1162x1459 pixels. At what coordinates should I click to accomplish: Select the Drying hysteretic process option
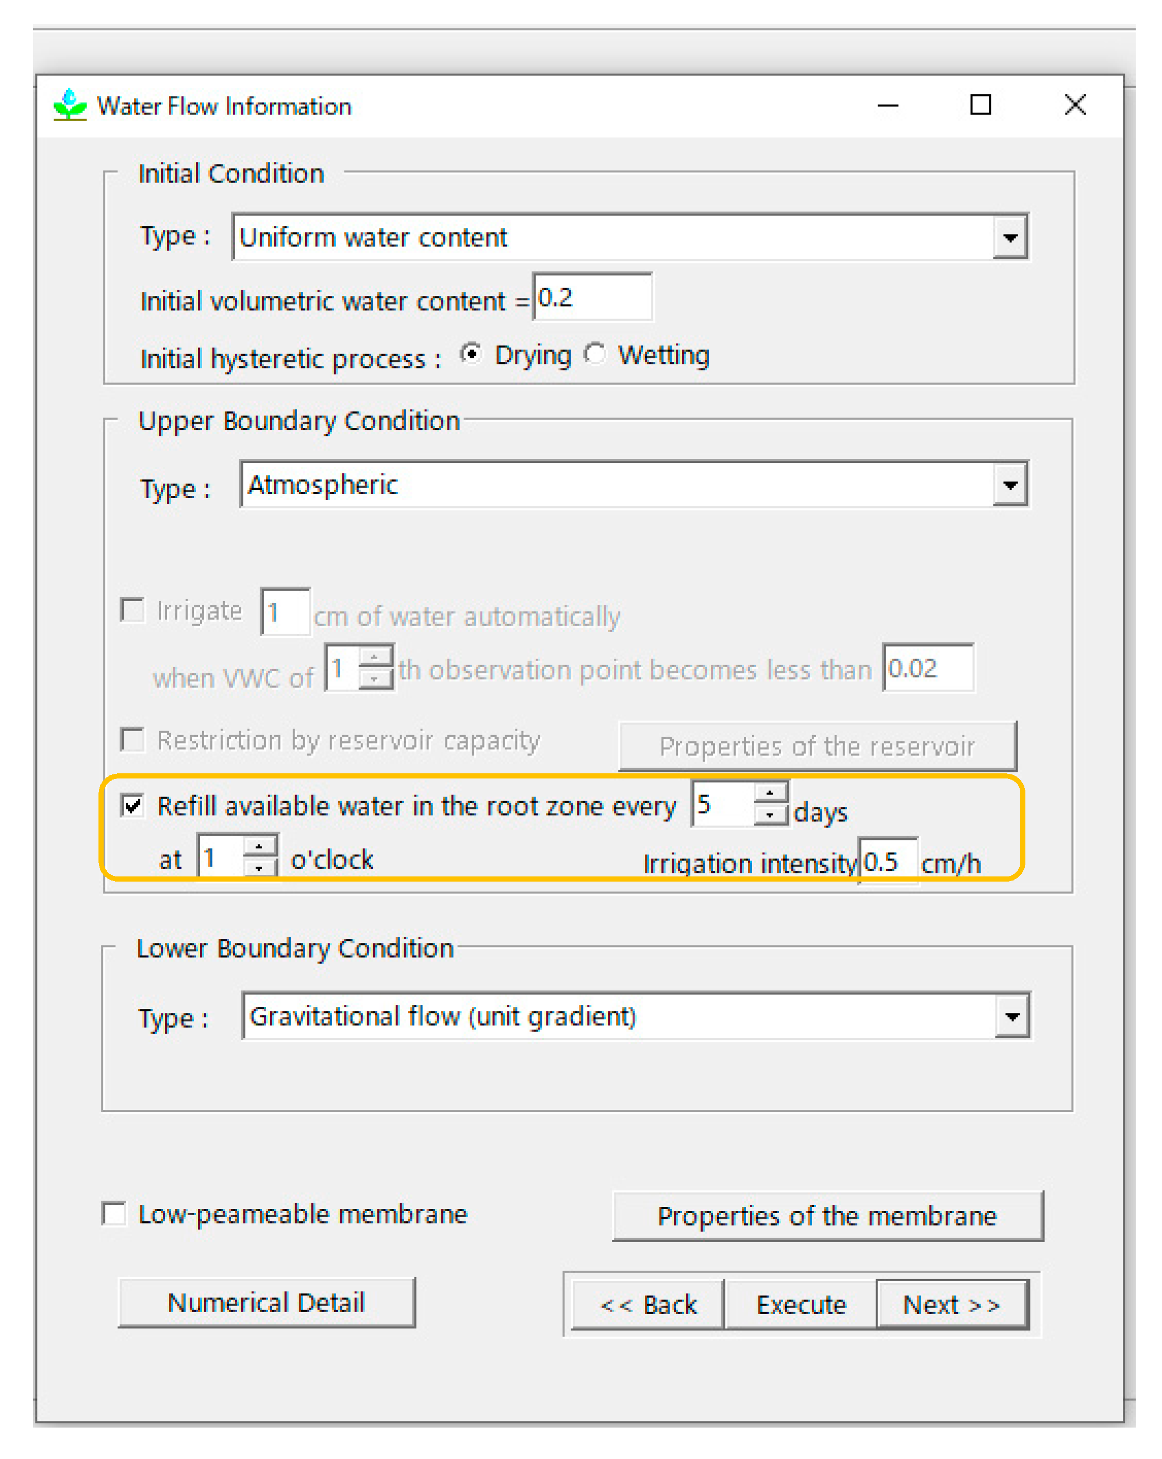[471, 354]
